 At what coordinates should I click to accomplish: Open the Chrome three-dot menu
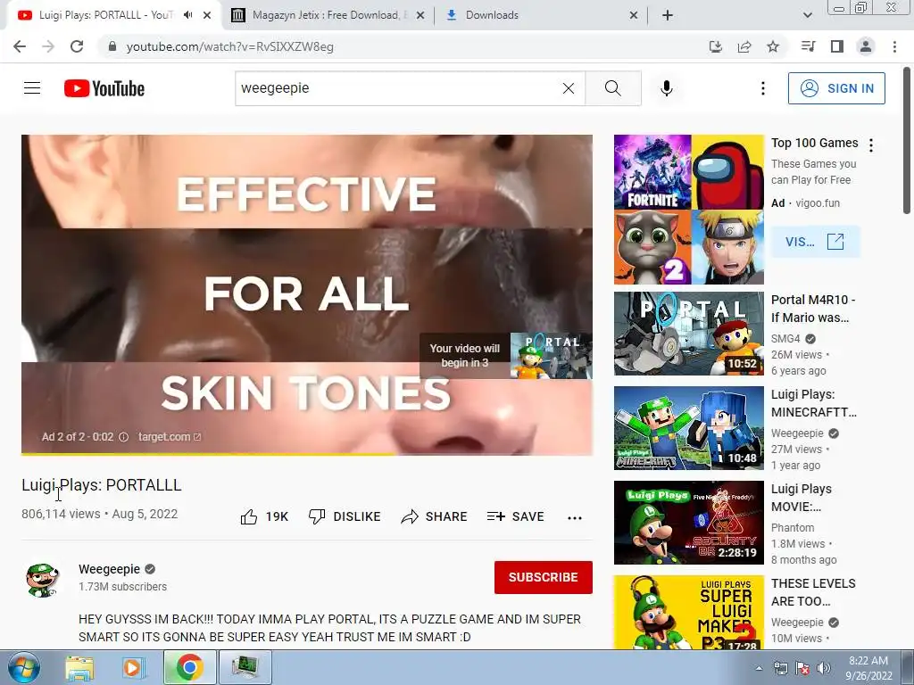(894, 46)
